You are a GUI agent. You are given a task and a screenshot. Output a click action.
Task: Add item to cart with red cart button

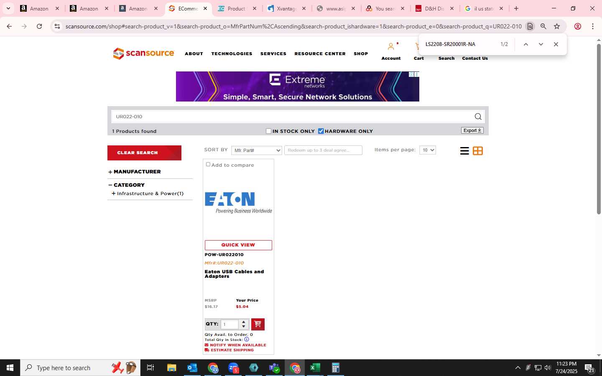tap(258, 324)
